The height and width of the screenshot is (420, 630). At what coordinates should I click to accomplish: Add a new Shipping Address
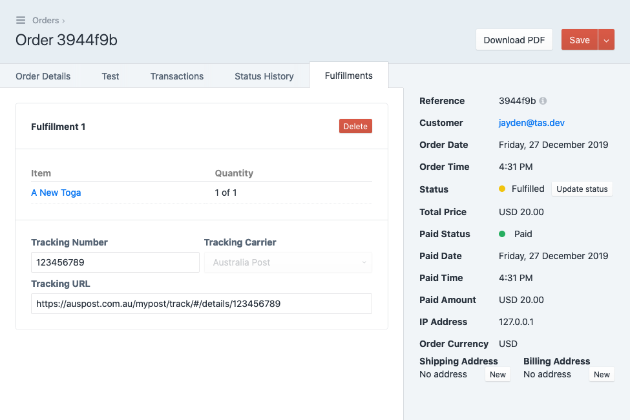498,374
